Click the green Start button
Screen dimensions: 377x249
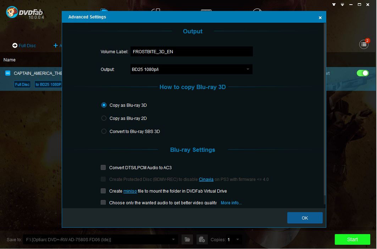pos(353,239)
